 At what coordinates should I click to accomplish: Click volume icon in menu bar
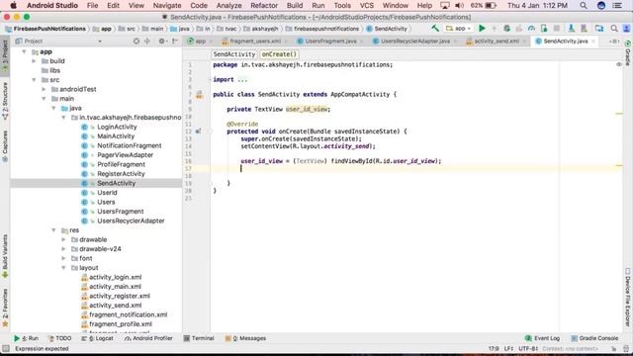[459, 5]
